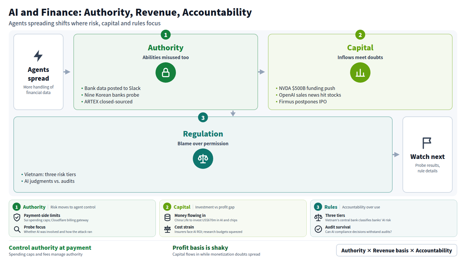466x262 pixels.
Task: Click the checkmark circle icon beside Audit survival
Action: point(318,229)
